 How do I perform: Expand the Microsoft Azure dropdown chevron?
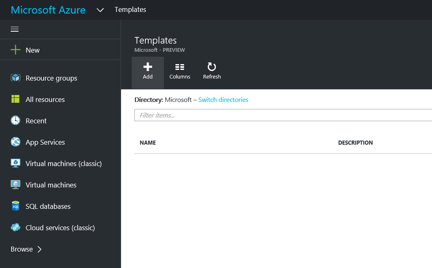[100, 10]
